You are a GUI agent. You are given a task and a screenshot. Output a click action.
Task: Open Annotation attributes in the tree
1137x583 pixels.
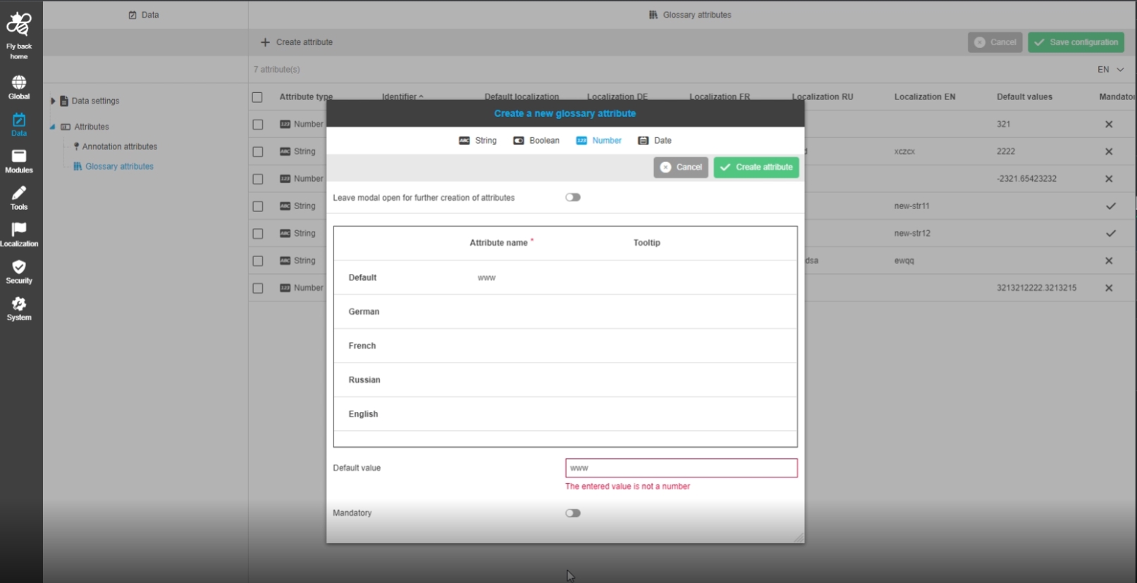pyautogui.click(x=120, y=146)
